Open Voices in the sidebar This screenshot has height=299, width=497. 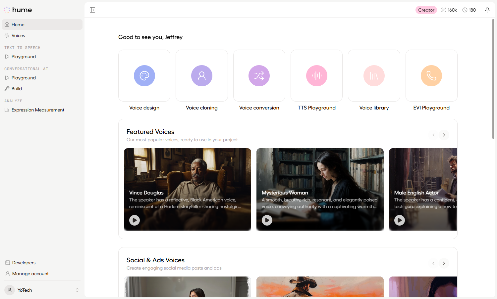(x=42, y=35)
